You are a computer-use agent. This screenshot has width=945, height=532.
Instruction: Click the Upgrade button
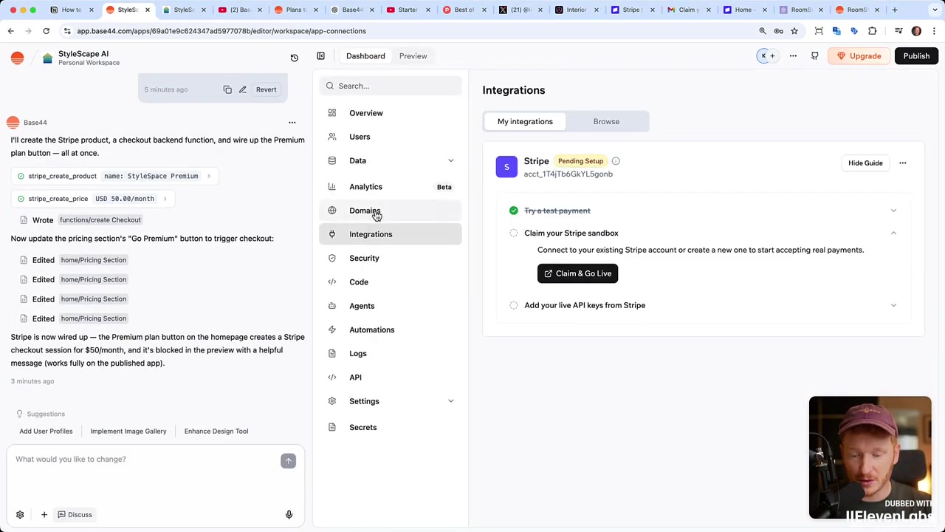[859, 56]
